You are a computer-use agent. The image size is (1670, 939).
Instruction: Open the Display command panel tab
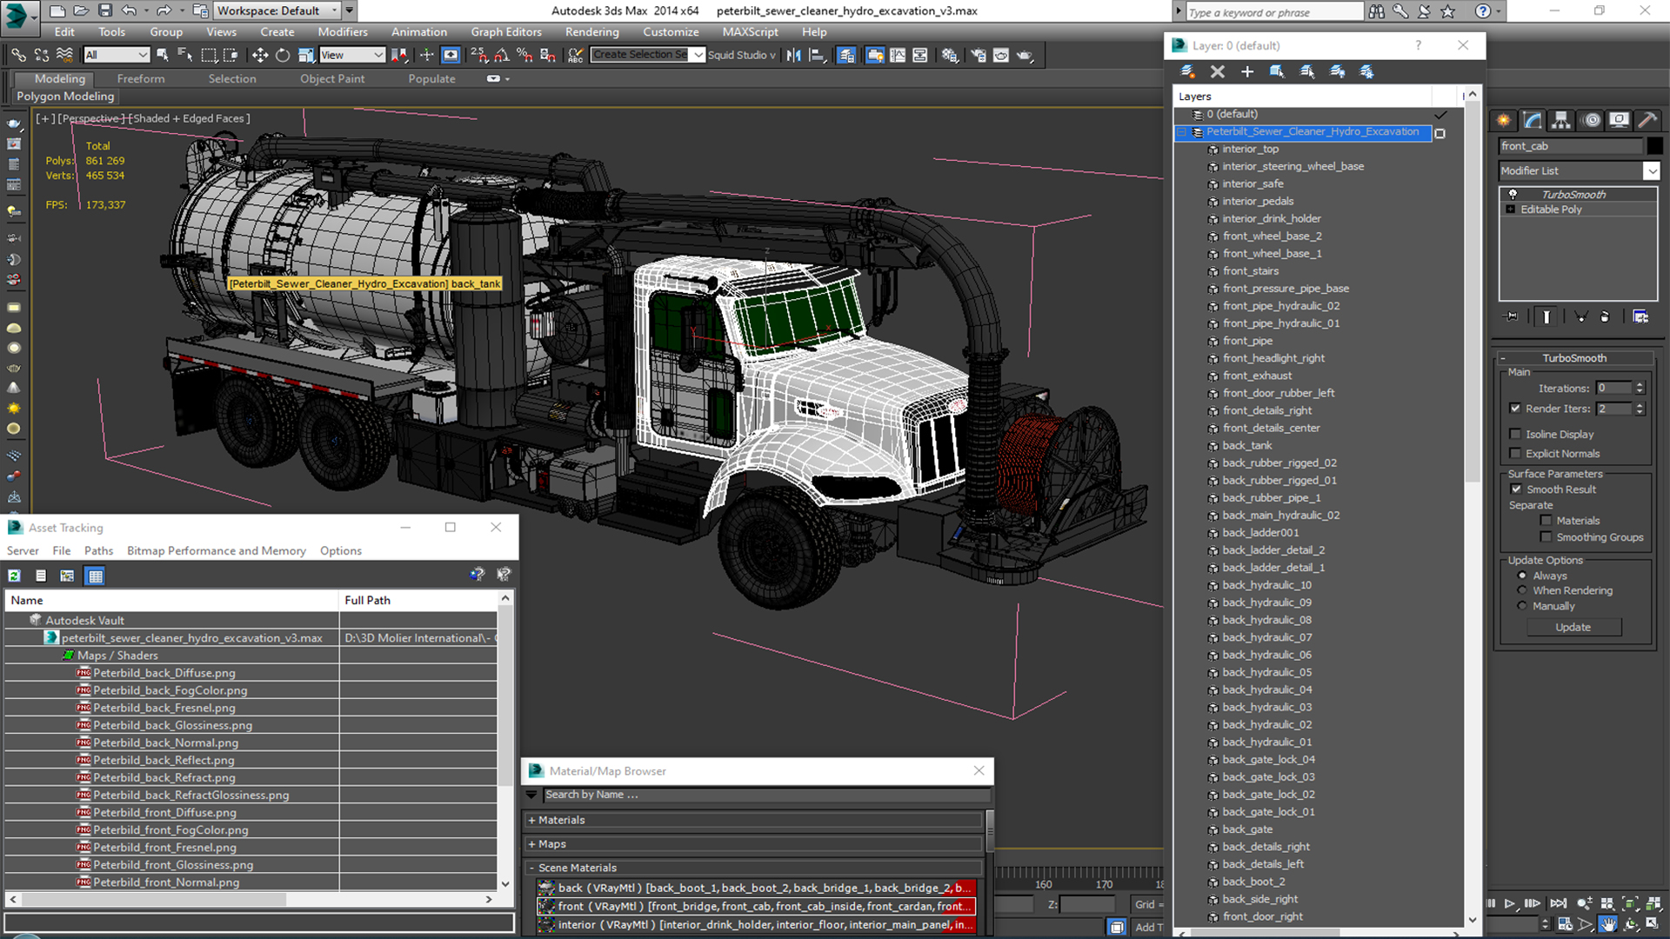tap(1620, 120)
